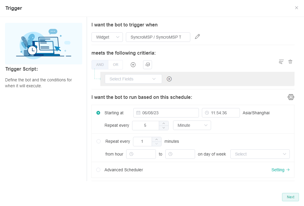Expand the Select Fields dropdown

pos(133,79)
